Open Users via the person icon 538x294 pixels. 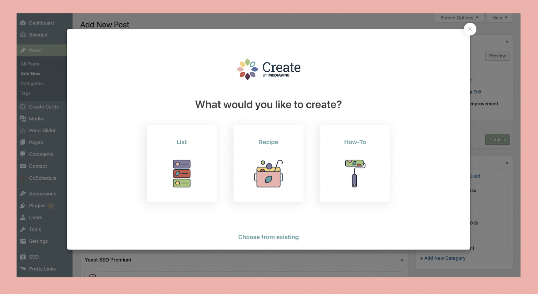(23, 217)
